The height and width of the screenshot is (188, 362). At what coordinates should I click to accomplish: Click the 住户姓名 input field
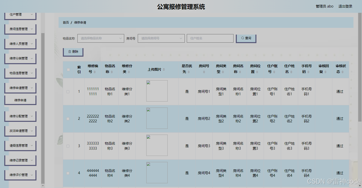pyautogui.click(x=210, y=38)
